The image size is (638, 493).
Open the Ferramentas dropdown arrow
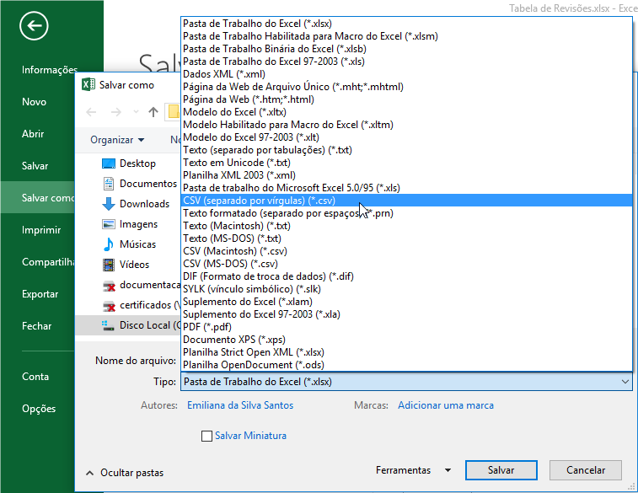click(448, 470)
